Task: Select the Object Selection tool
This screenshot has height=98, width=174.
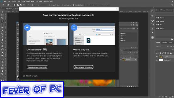Action: click(2, 21)
